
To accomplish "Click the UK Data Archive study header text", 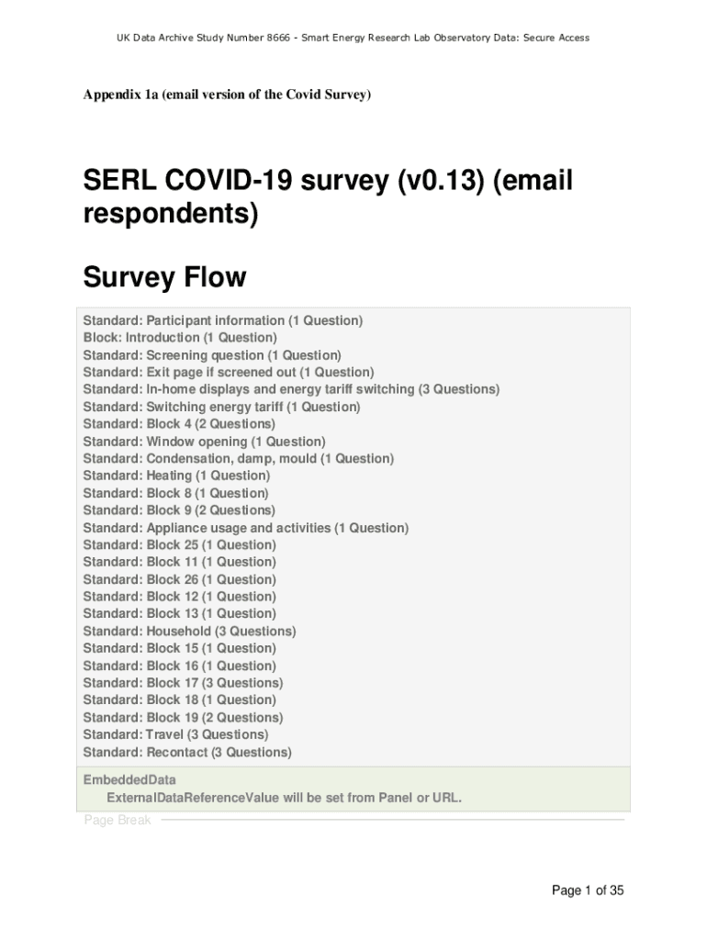I will [x=353, y=38].
